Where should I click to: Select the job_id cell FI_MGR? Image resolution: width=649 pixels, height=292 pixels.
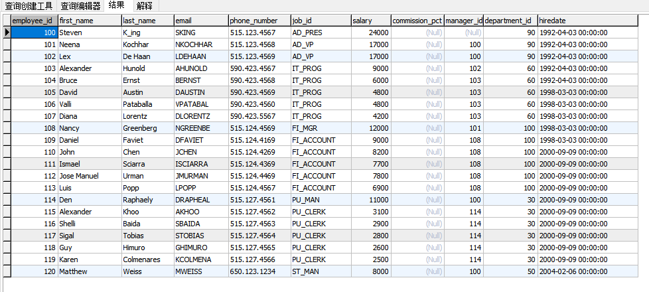(x=321, y=128)
